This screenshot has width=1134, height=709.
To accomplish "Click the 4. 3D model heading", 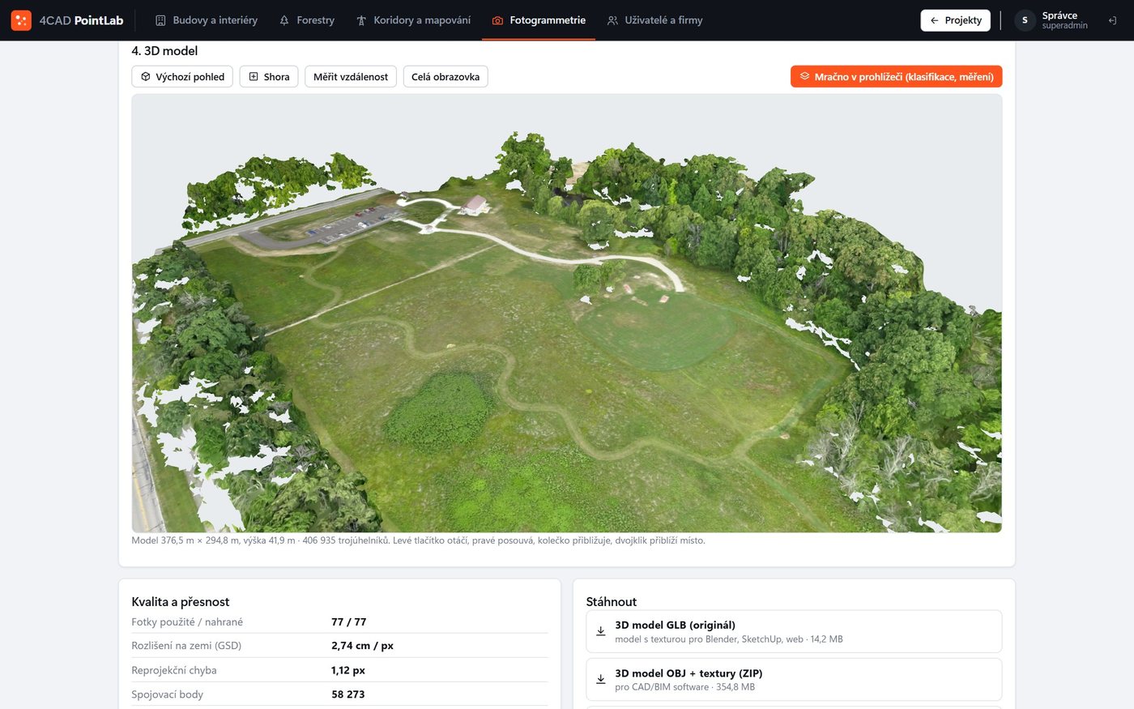I will [164, 51].
